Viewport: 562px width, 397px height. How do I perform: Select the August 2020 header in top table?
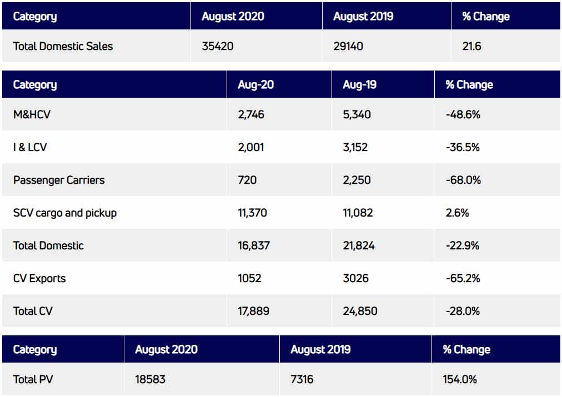(233, 16)
